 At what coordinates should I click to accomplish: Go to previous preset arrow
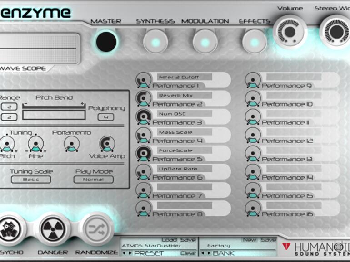[124, 253]
